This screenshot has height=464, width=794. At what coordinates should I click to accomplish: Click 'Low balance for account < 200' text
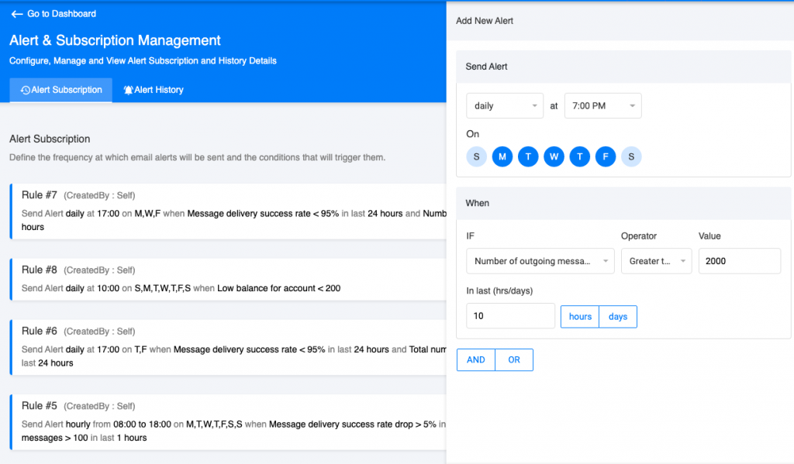pyautogui.click(x=278, y=288)
